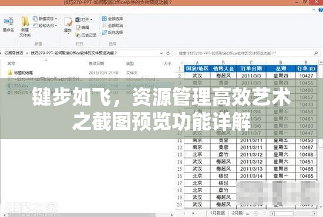Select cell with order ID 10427
Viewport: 323px width, 217px height.
[306, 76]
